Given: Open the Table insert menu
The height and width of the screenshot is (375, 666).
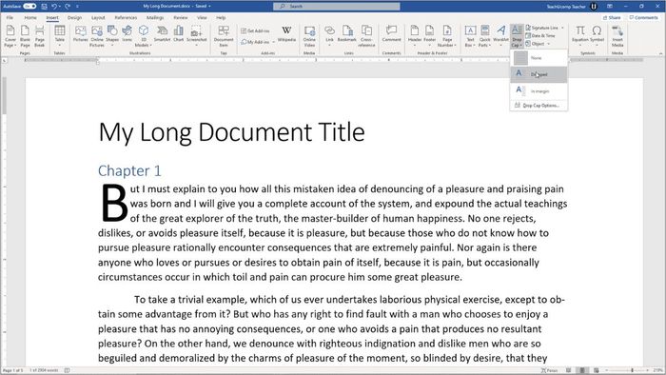Looking at the screenshot, I should (x=59, y=35).
